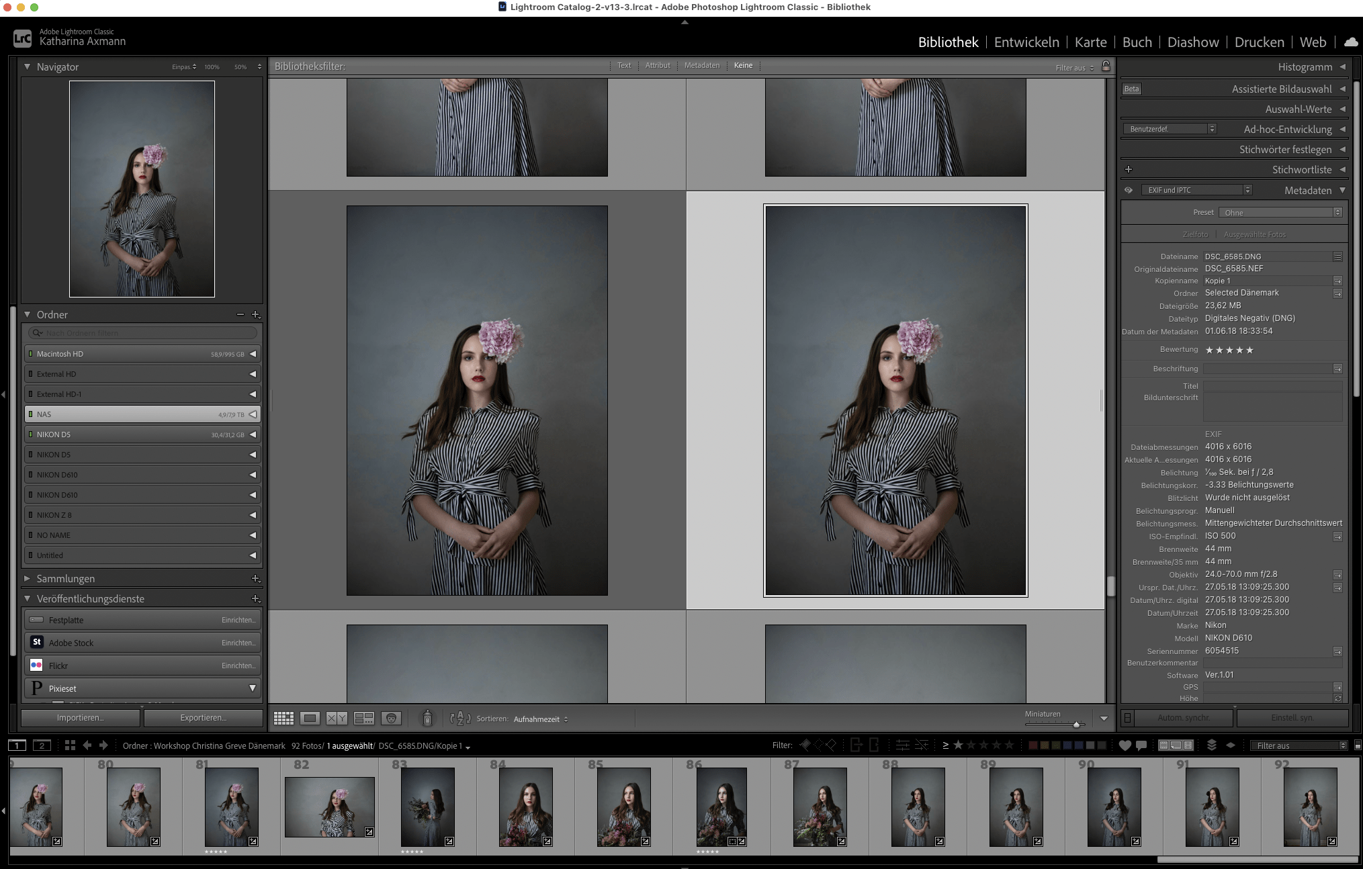This screenshot has width=1363, height=869.
Task: Switch to Loupe view icon
Action: pyautogui.click(x=310, y=719)
